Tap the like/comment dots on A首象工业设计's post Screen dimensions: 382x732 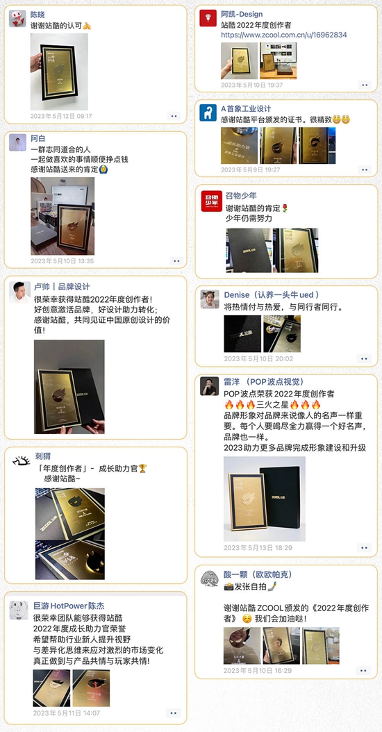click(364, 169)
